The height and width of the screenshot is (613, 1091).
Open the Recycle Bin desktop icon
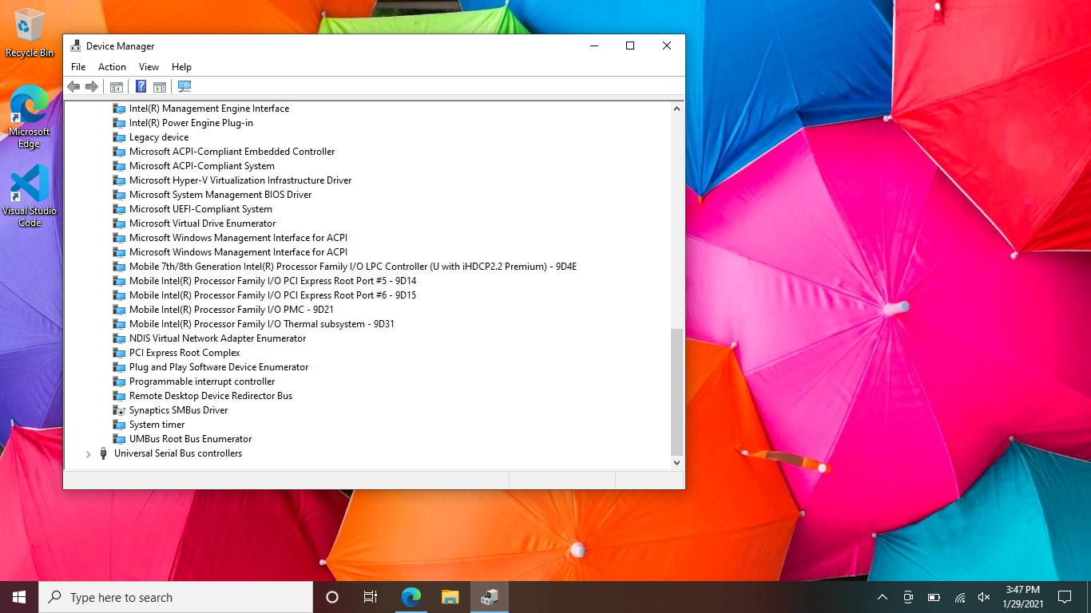[30, 34]
